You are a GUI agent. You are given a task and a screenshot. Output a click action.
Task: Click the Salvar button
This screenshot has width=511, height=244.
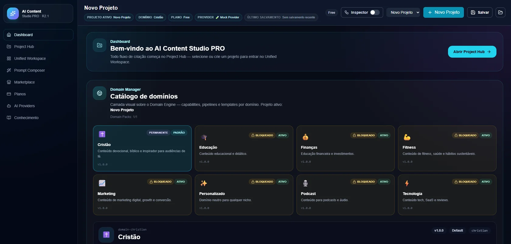tap(480, 12)
